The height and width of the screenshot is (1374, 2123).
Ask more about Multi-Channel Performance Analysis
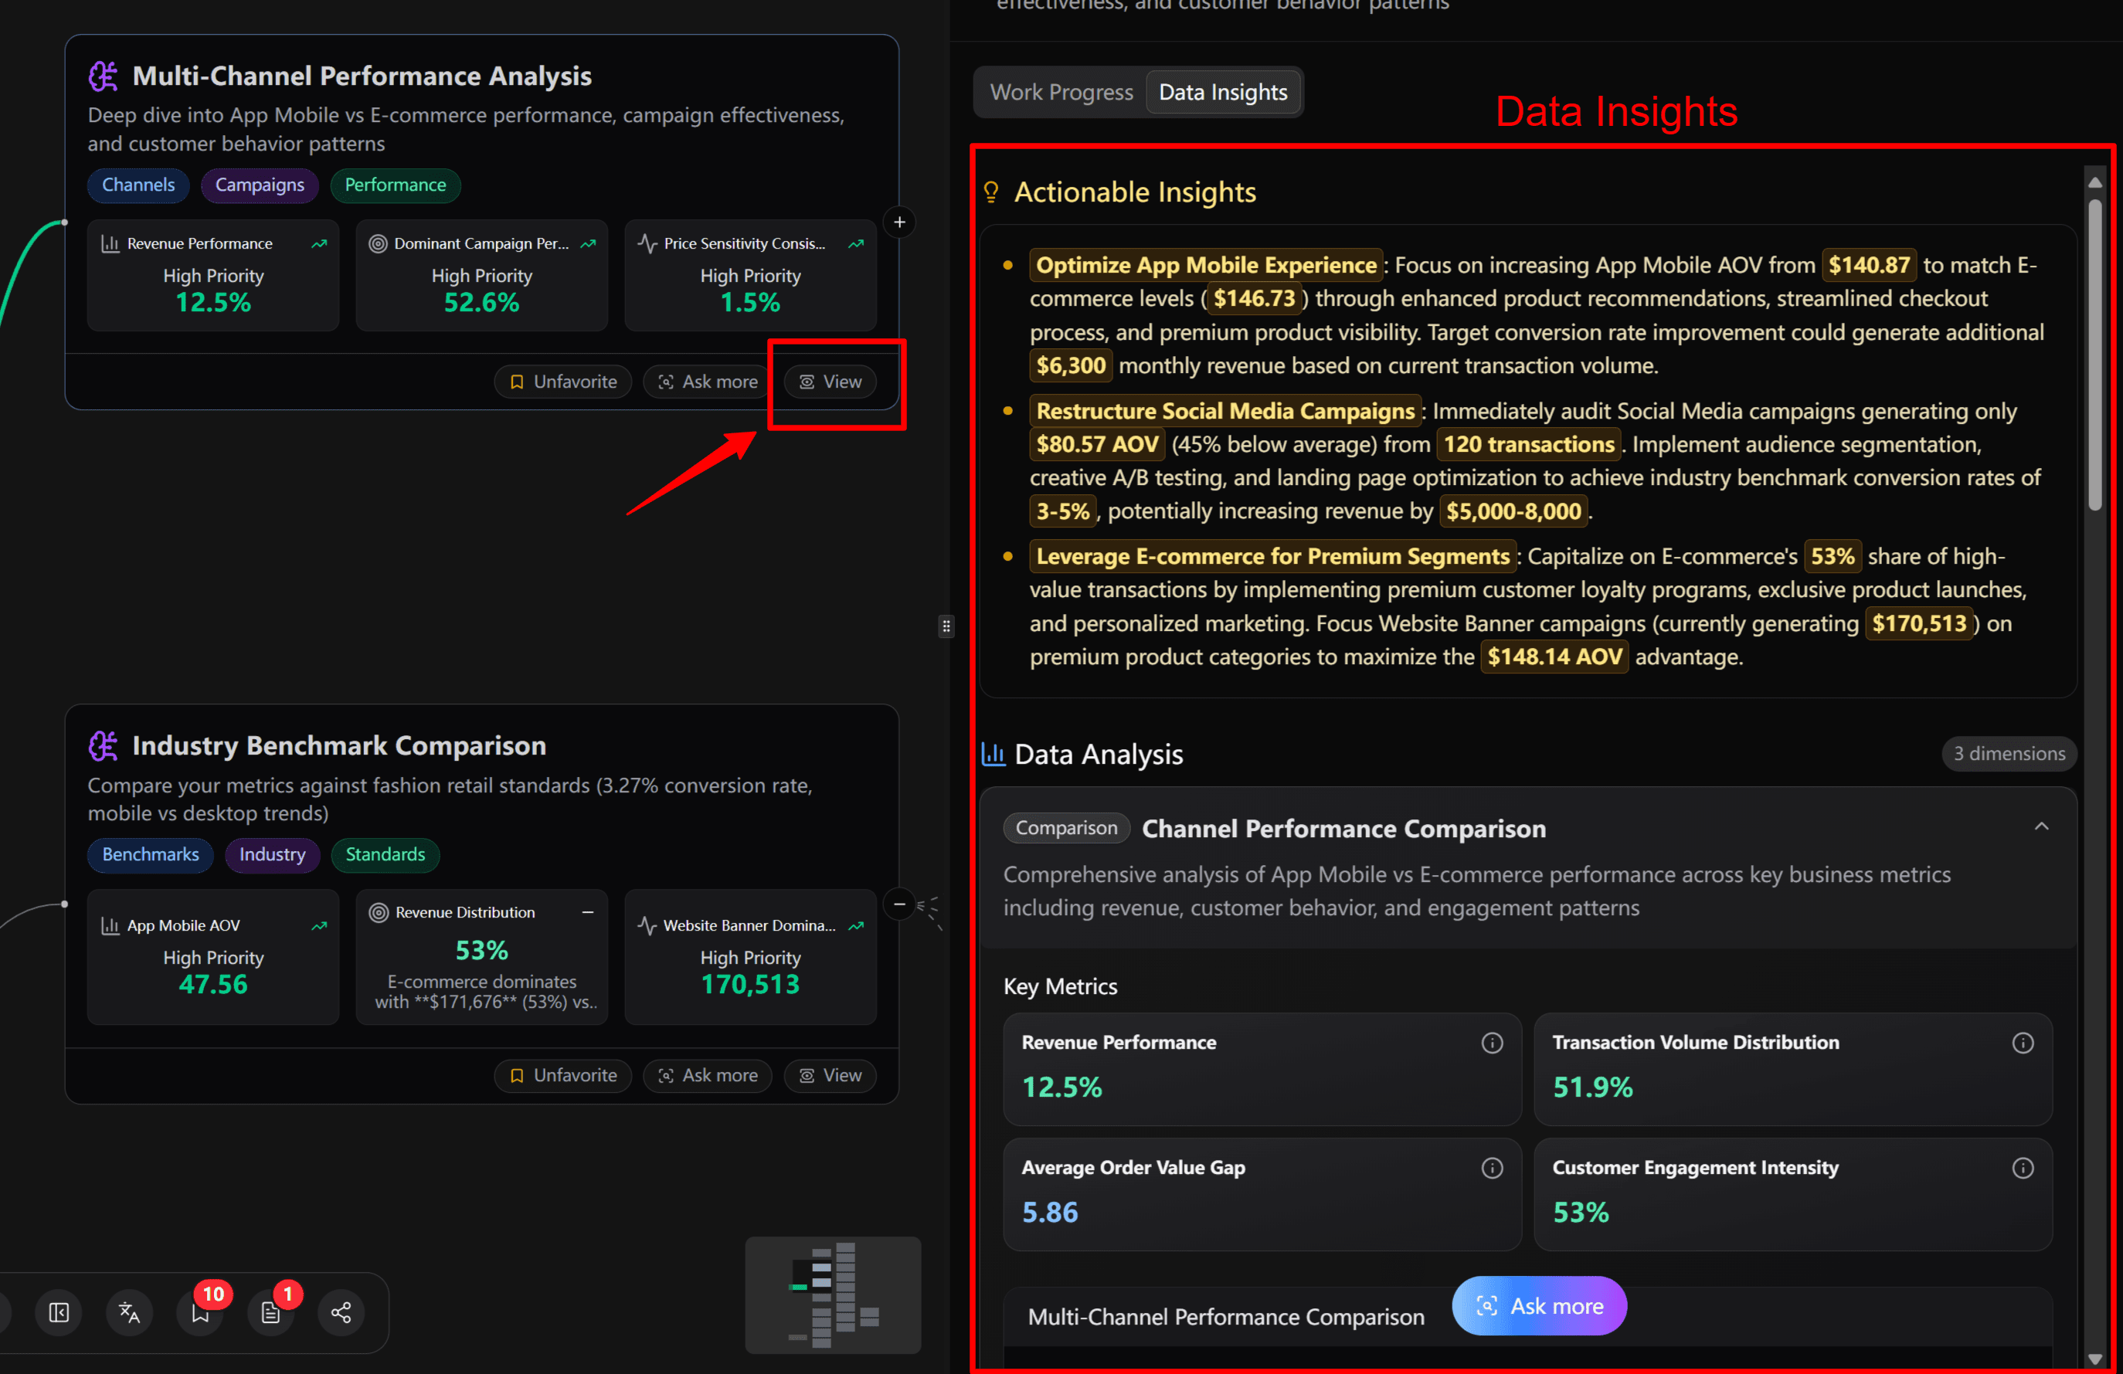[708, 382]
